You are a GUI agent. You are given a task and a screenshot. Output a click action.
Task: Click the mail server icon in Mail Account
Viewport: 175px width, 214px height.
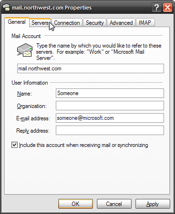click(x=25, y=50)
